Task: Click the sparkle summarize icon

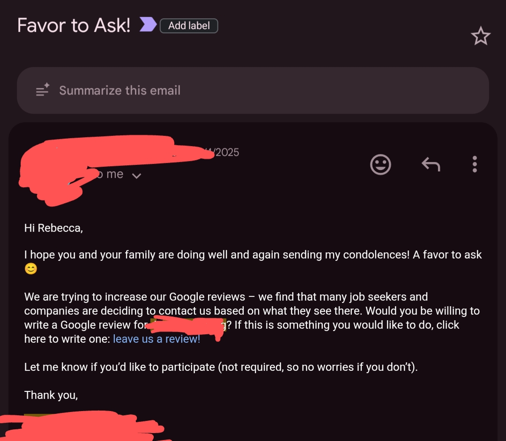Action: (x=43, y=90)
